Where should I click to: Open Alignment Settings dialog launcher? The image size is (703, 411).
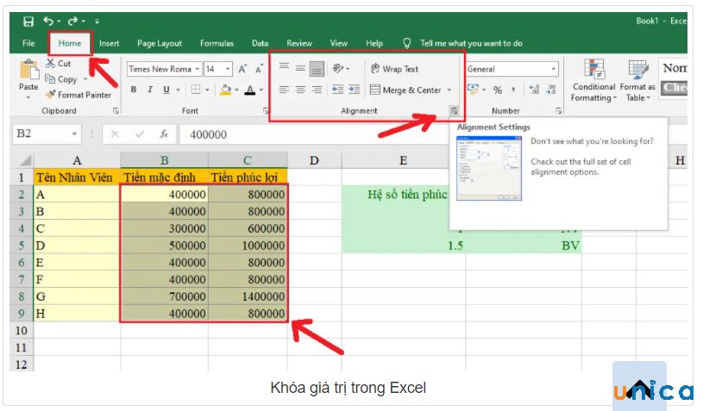pos(454,111)
